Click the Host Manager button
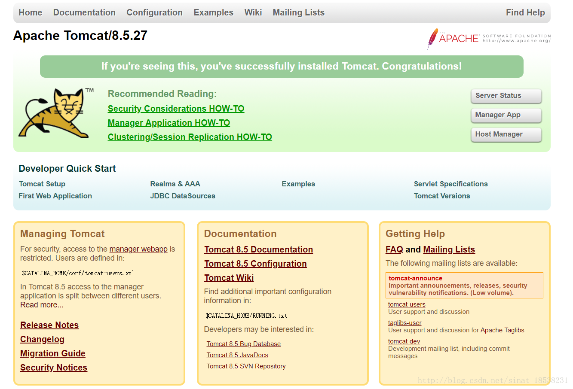573x389 pixels. pyautogui.click(x=506, y=134)
